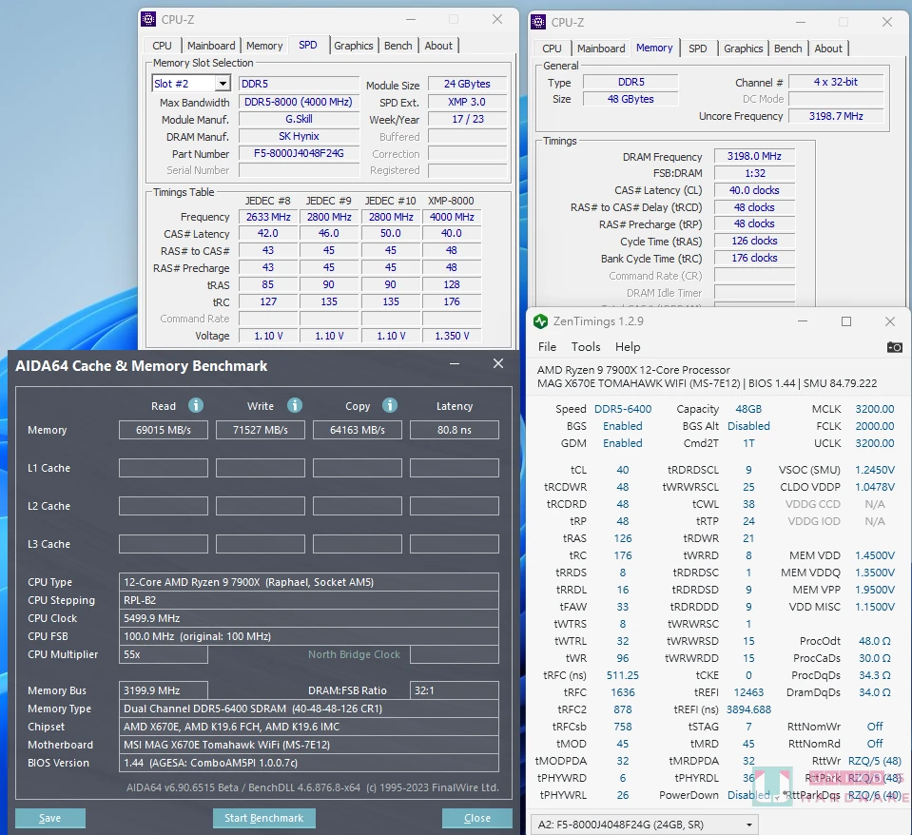Click the GDM Enabled value in ZenTimings

point(623,443)
